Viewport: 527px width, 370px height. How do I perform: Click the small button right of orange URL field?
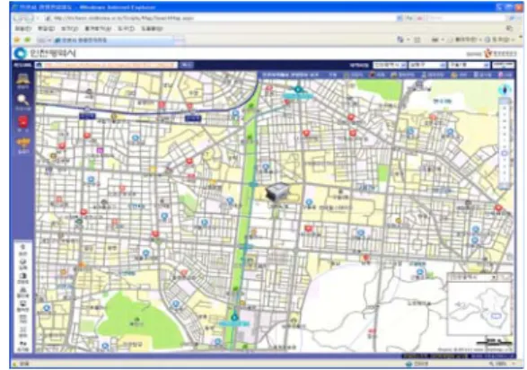click(186, 66)
